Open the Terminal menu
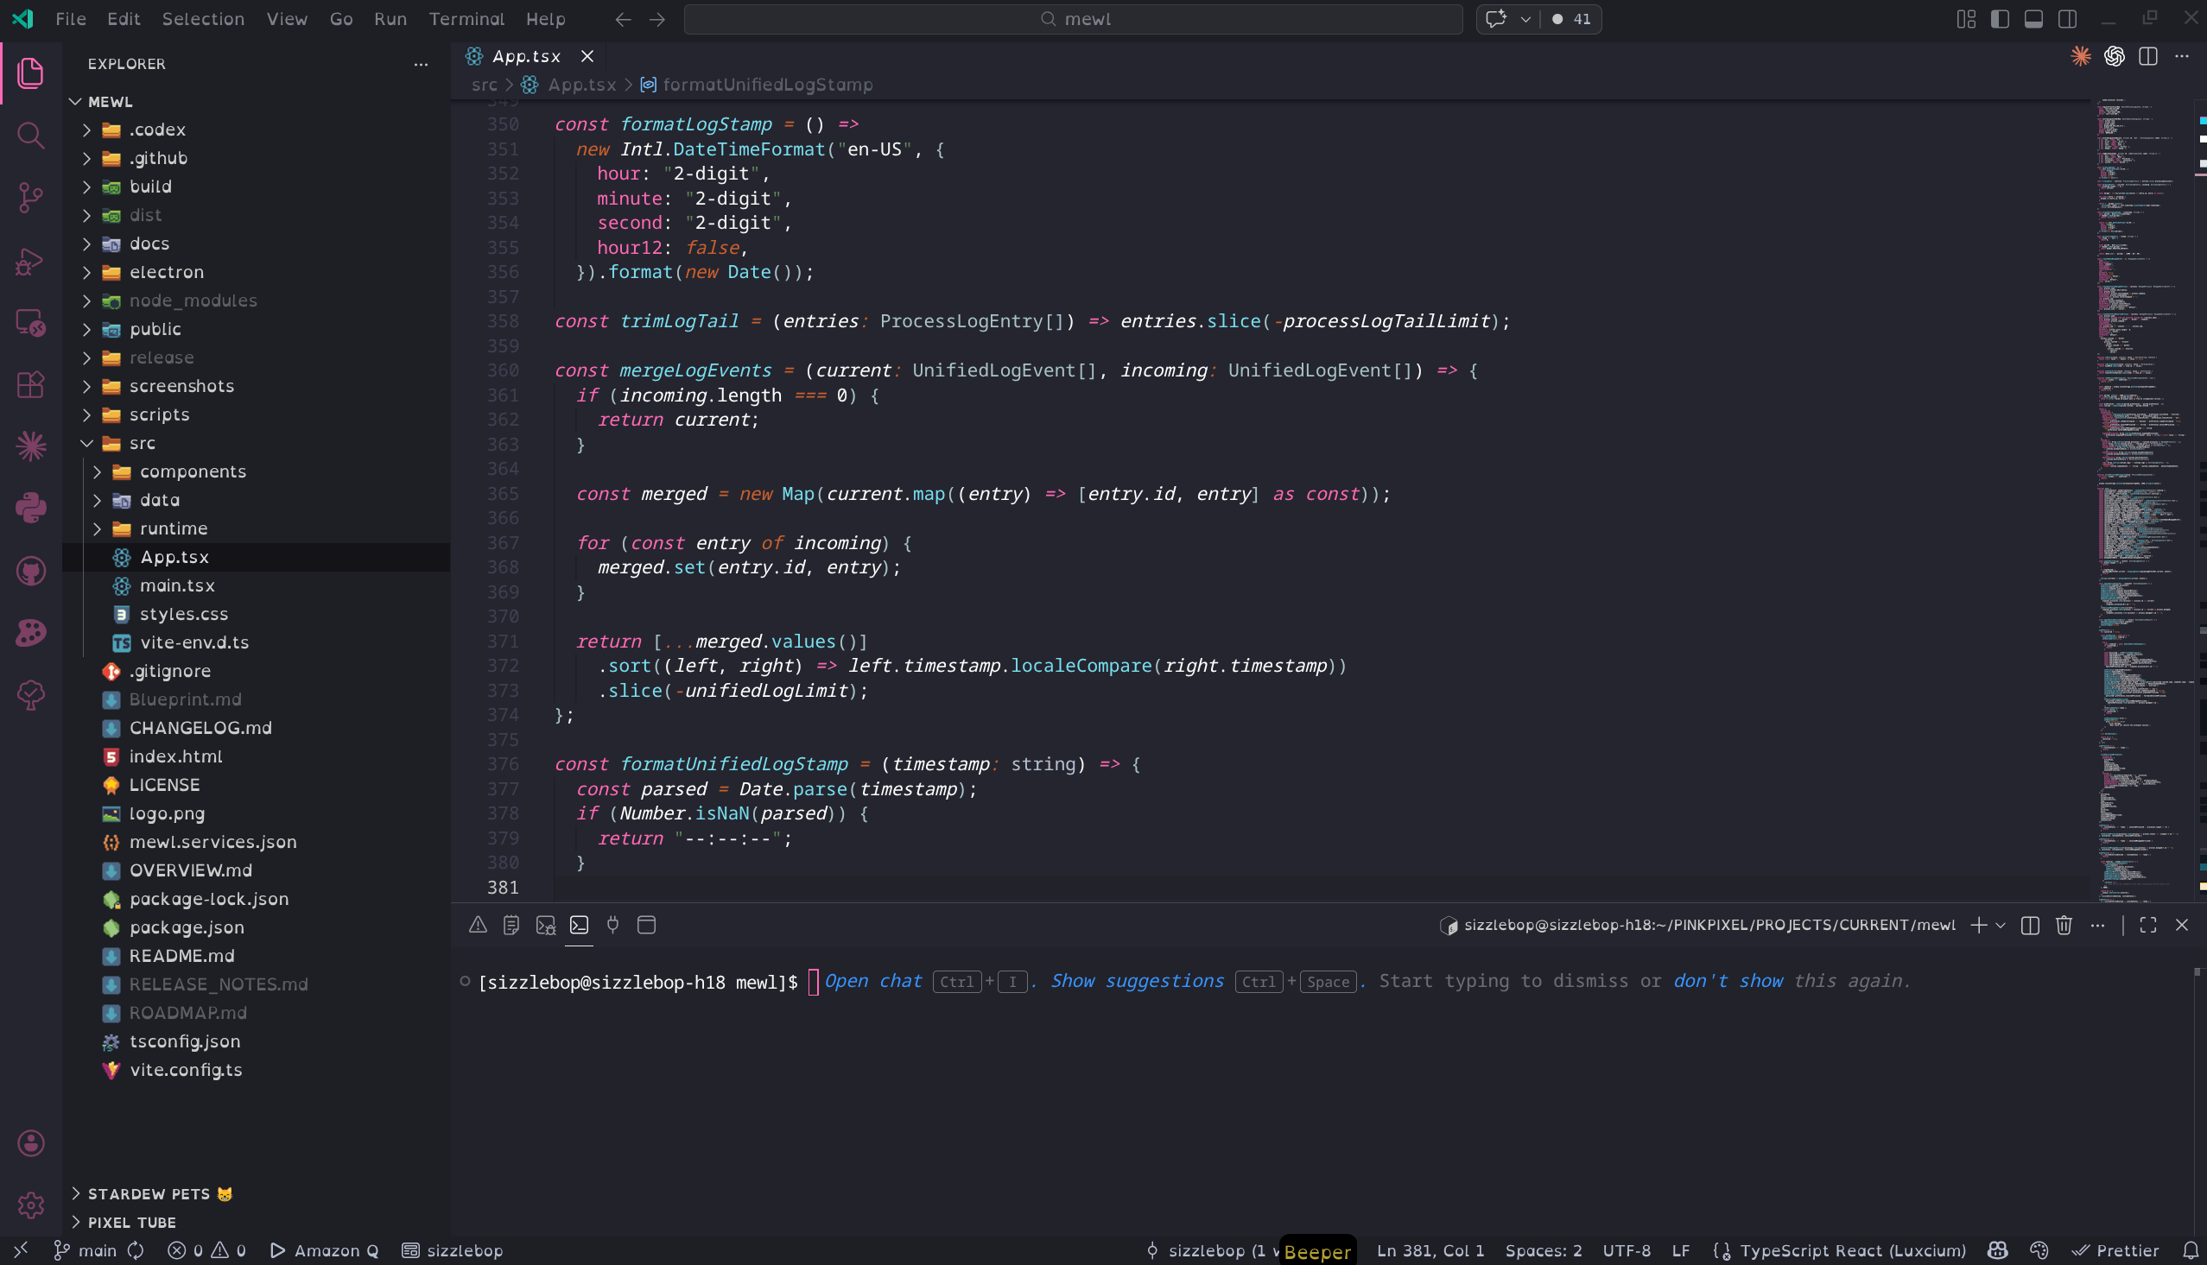The height and width of the screenshot is (1265, 2207). (466, 19)
